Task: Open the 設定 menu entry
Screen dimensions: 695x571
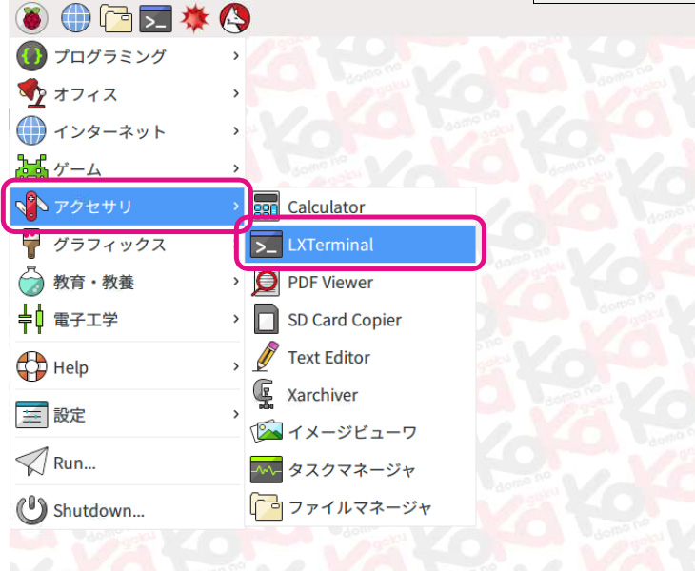Action: point(128,414)
